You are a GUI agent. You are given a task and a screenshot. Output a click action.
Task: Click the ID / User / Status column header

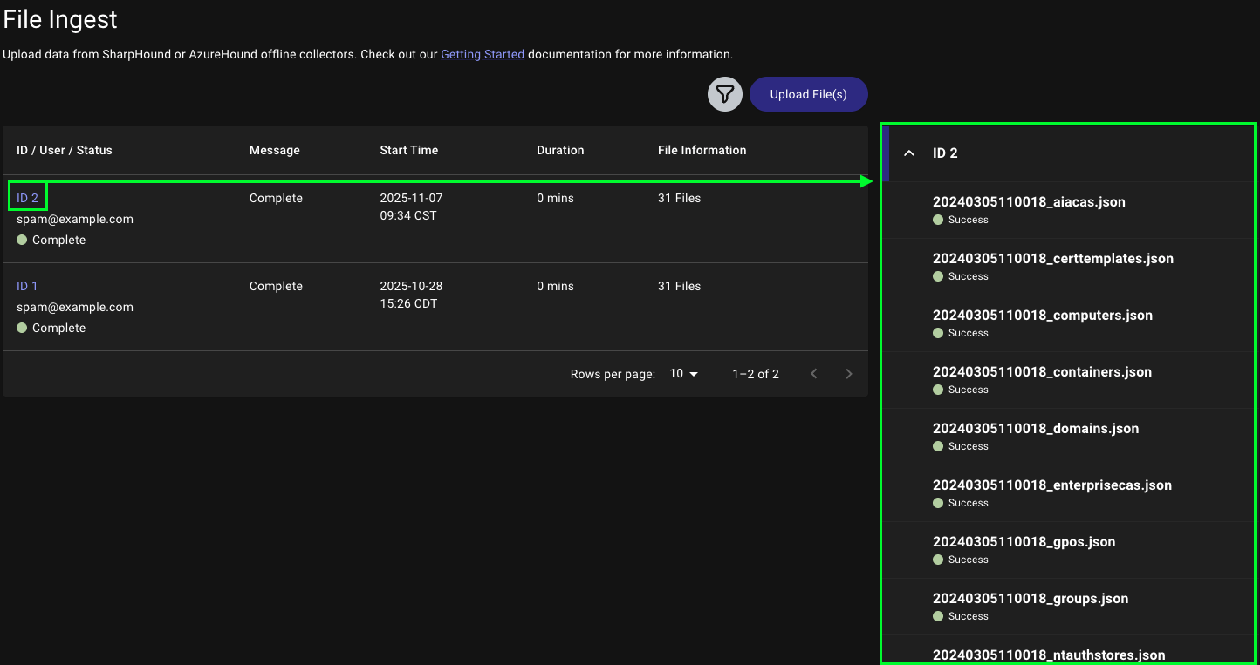click(65, 149)
